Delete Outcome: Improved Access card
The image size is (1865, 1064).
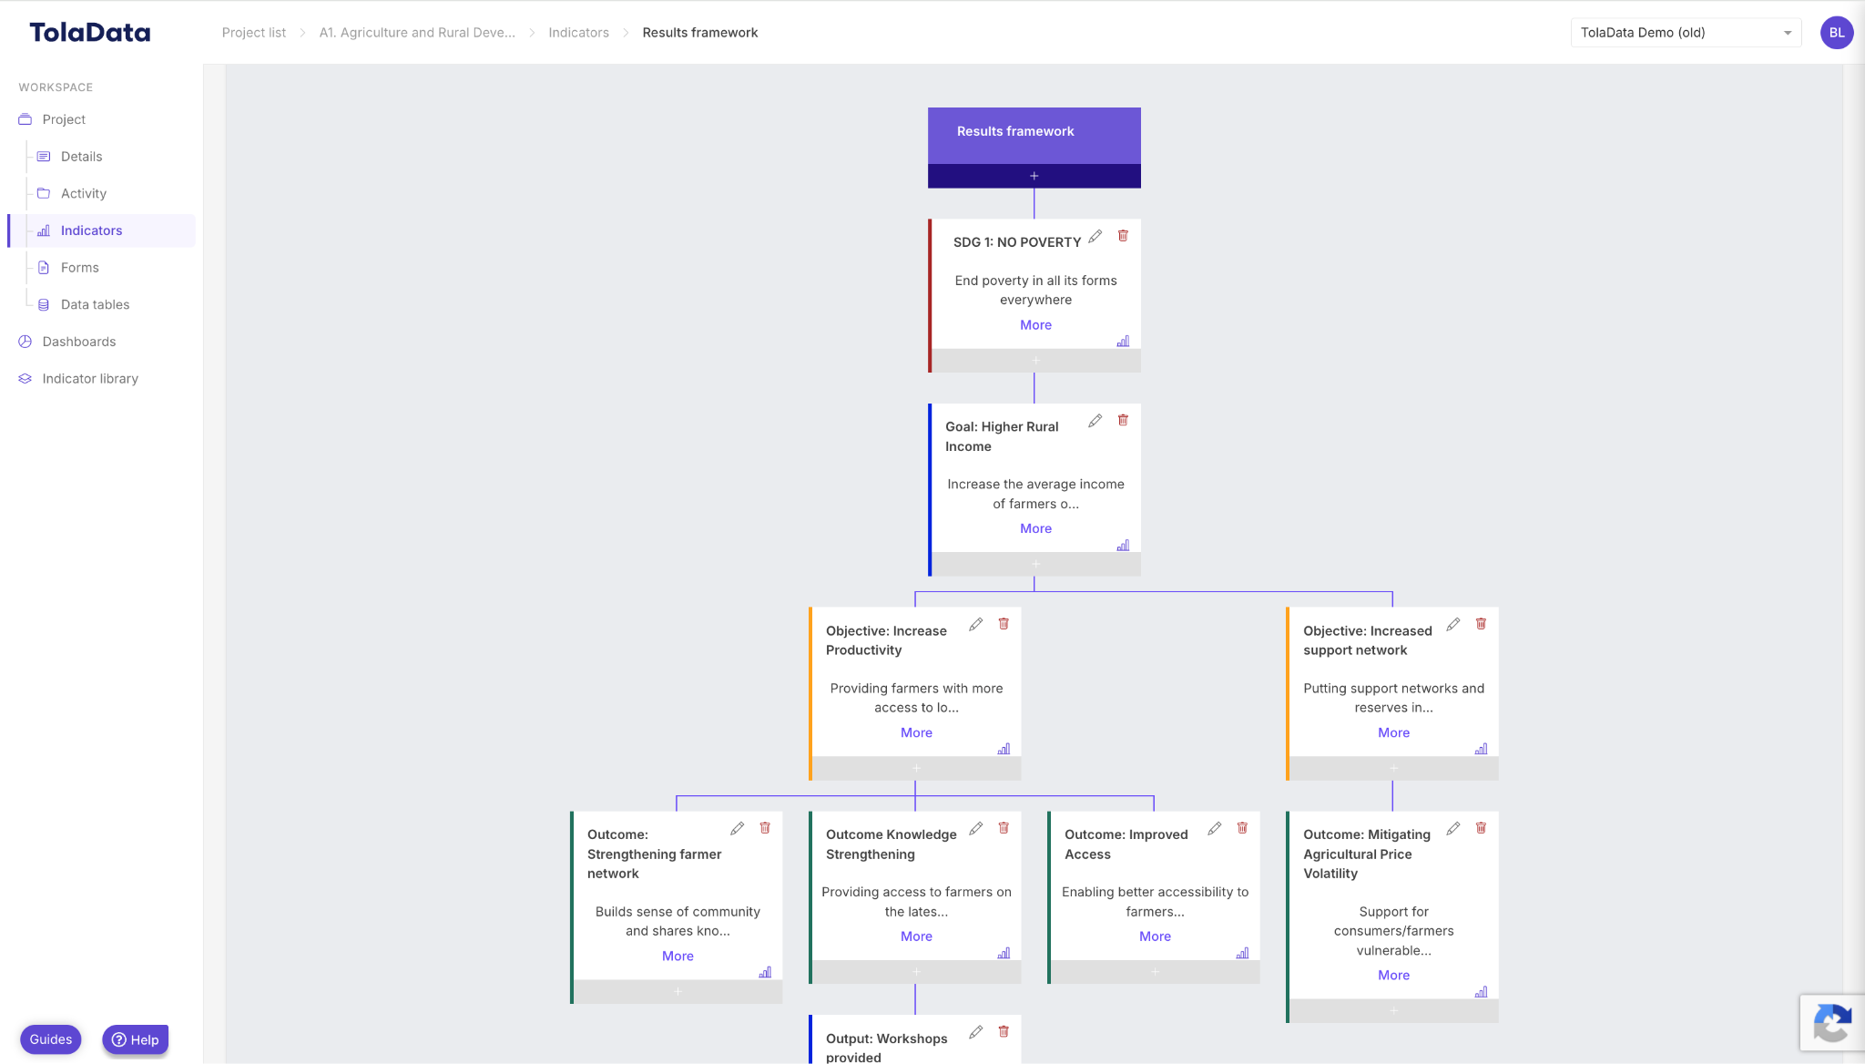tap(1242, 828)
